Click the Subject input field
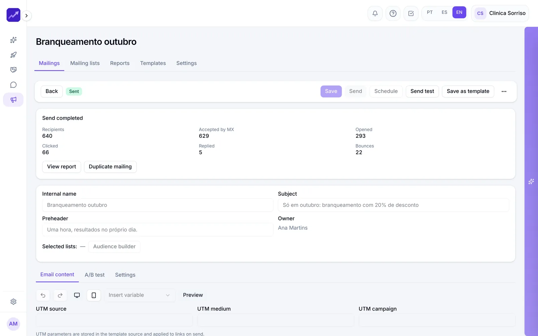Image resolution: width=538 pixels, height=336 pixels. click(x=393, y=205)
